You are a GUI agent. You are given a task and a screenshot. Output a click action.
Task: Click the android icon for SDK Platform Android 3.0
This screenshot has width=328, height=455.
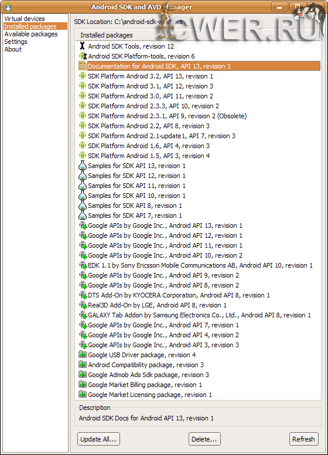coord(83,96)
